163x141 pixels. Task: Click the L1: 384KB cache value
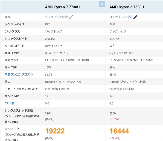[x=131, y=60]
